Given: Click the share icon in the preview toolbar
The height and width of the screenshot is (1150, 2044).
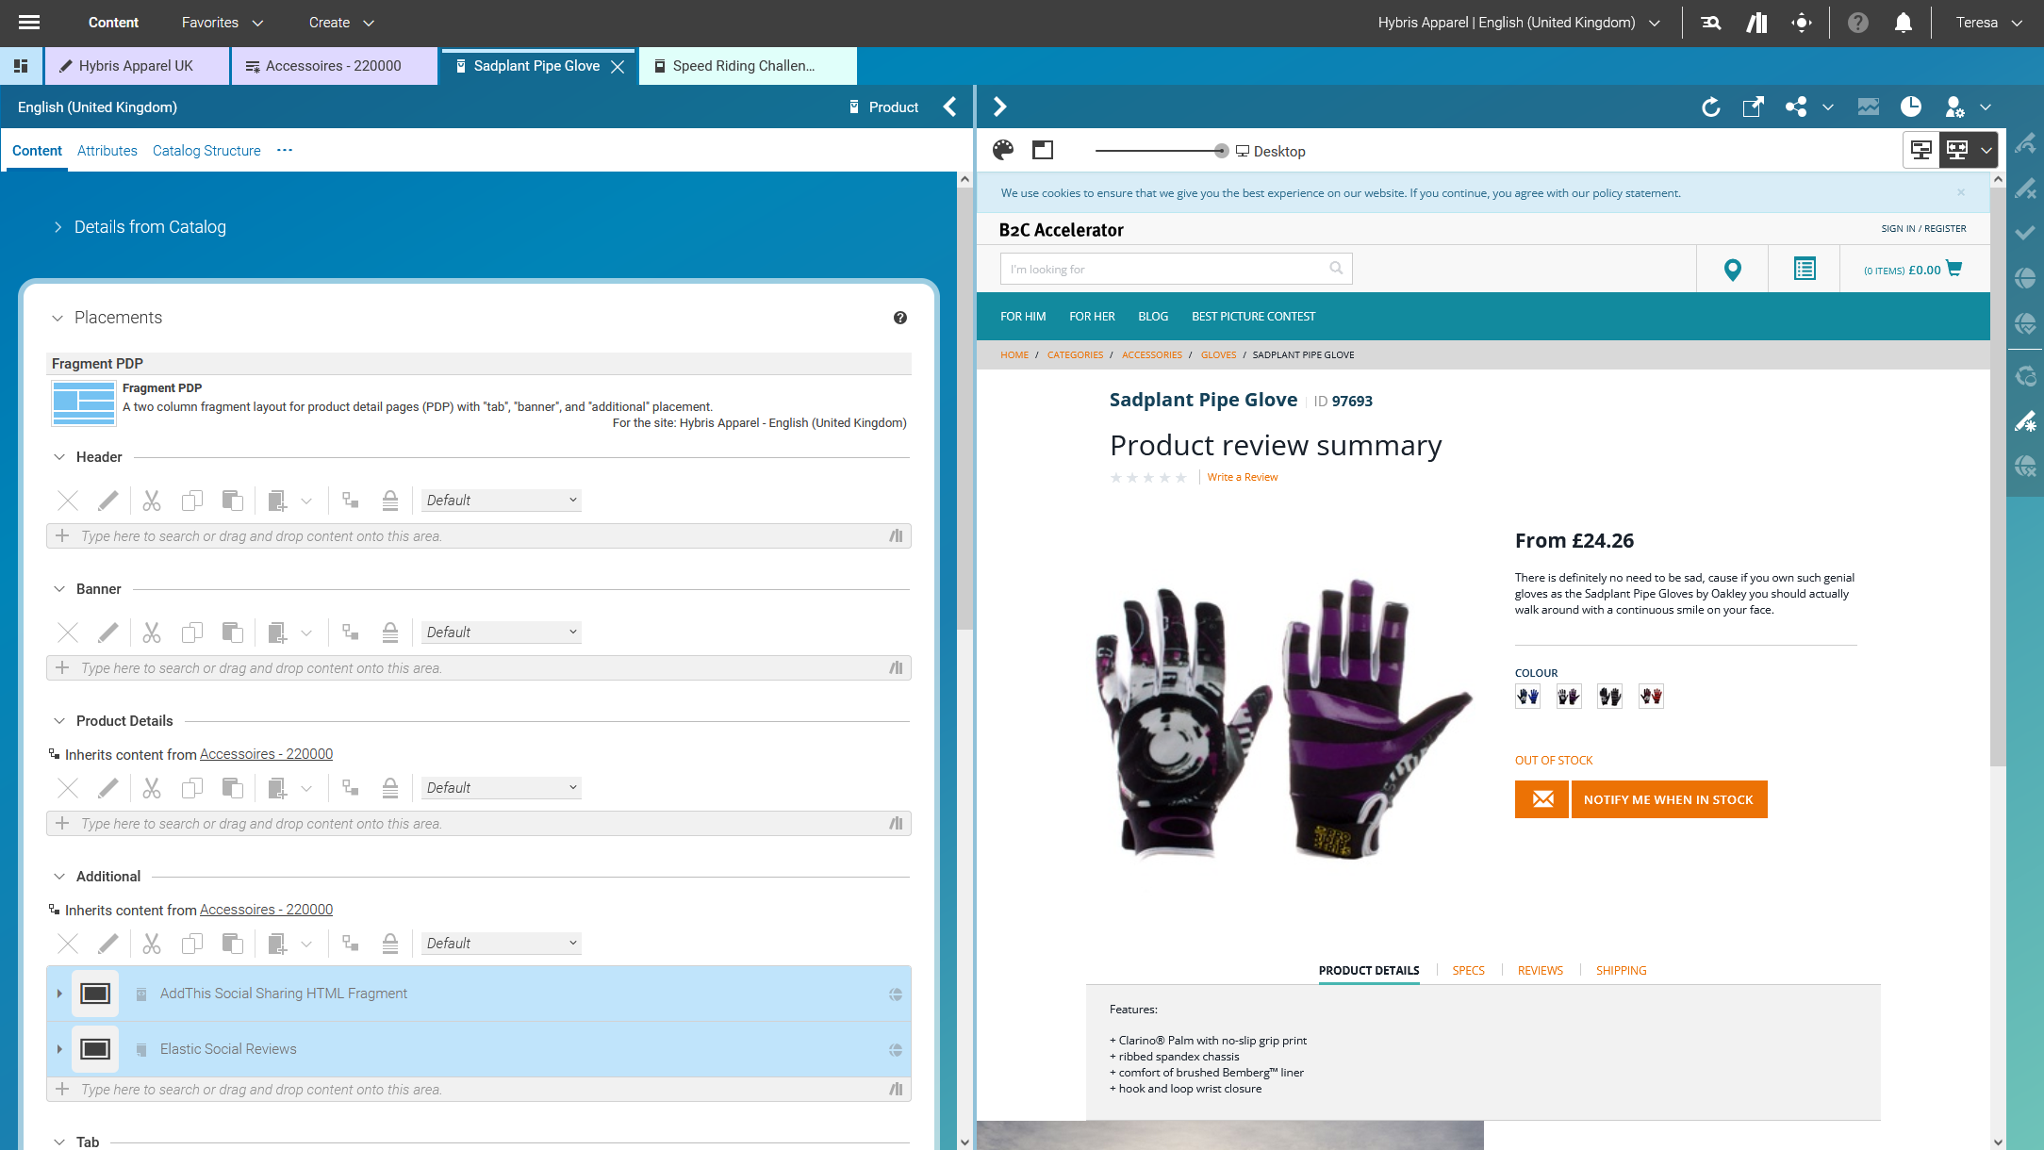Looking at the screenshot, I should (1796, 107).
